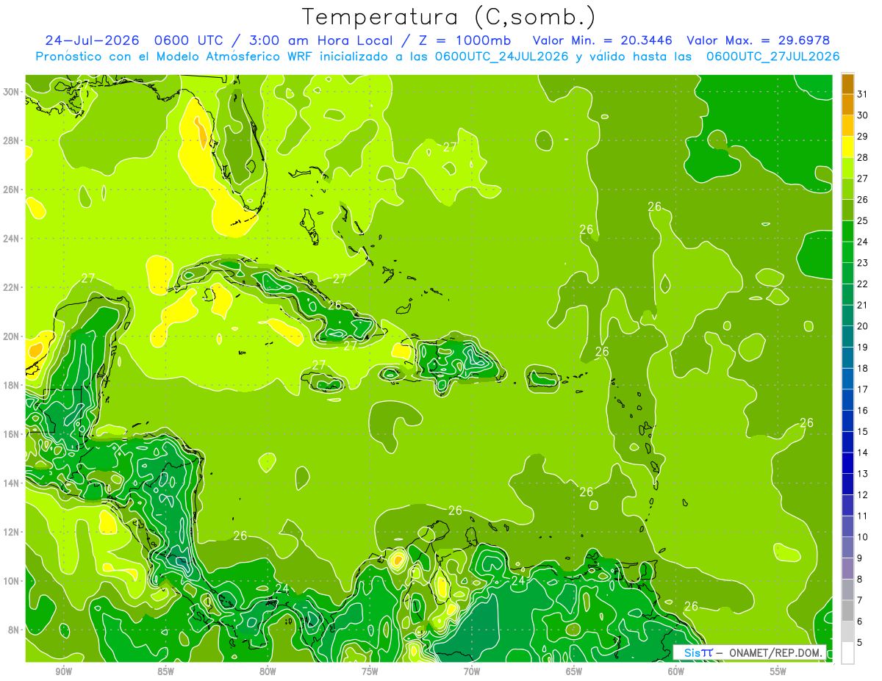Click colorbar label '5'
This screenshot has width=882, height=681.
click(861, 643)
